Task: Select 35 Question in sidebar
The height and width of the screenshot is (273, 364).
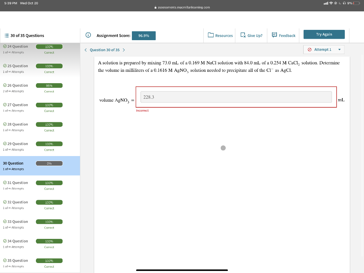Action: (18, 261)
